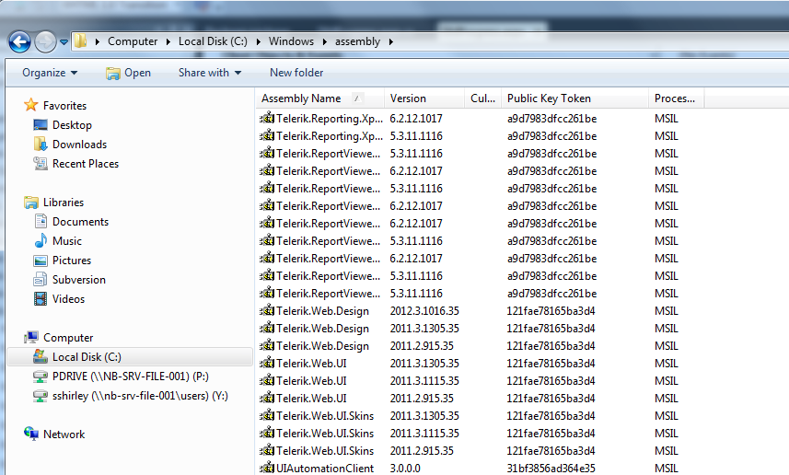
Task: Select Telerik.Web.UI assembly icon version 2011.3.1115.35
Action: click(267, 380)
